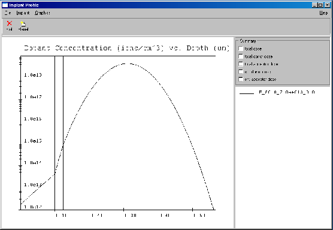Click the 1.0e12 concentration axis label
Screen dimensions: 333x230
tap(33, 207)
